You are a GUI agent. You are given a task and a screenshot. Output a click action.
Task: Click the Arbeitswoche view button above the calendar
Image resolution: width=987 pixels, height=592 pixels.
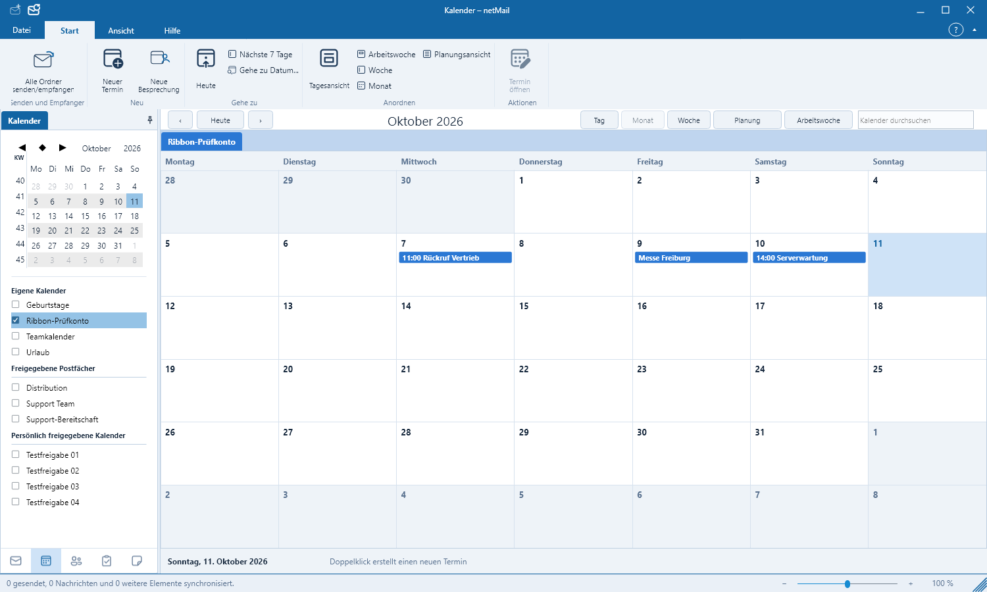(819, 120)
